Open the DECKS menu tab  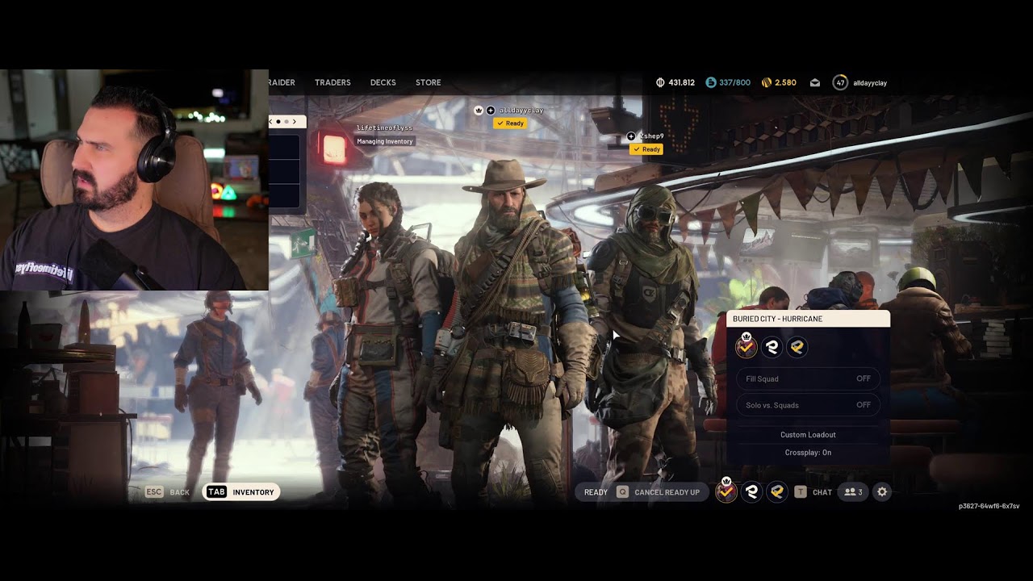[383, 82]
